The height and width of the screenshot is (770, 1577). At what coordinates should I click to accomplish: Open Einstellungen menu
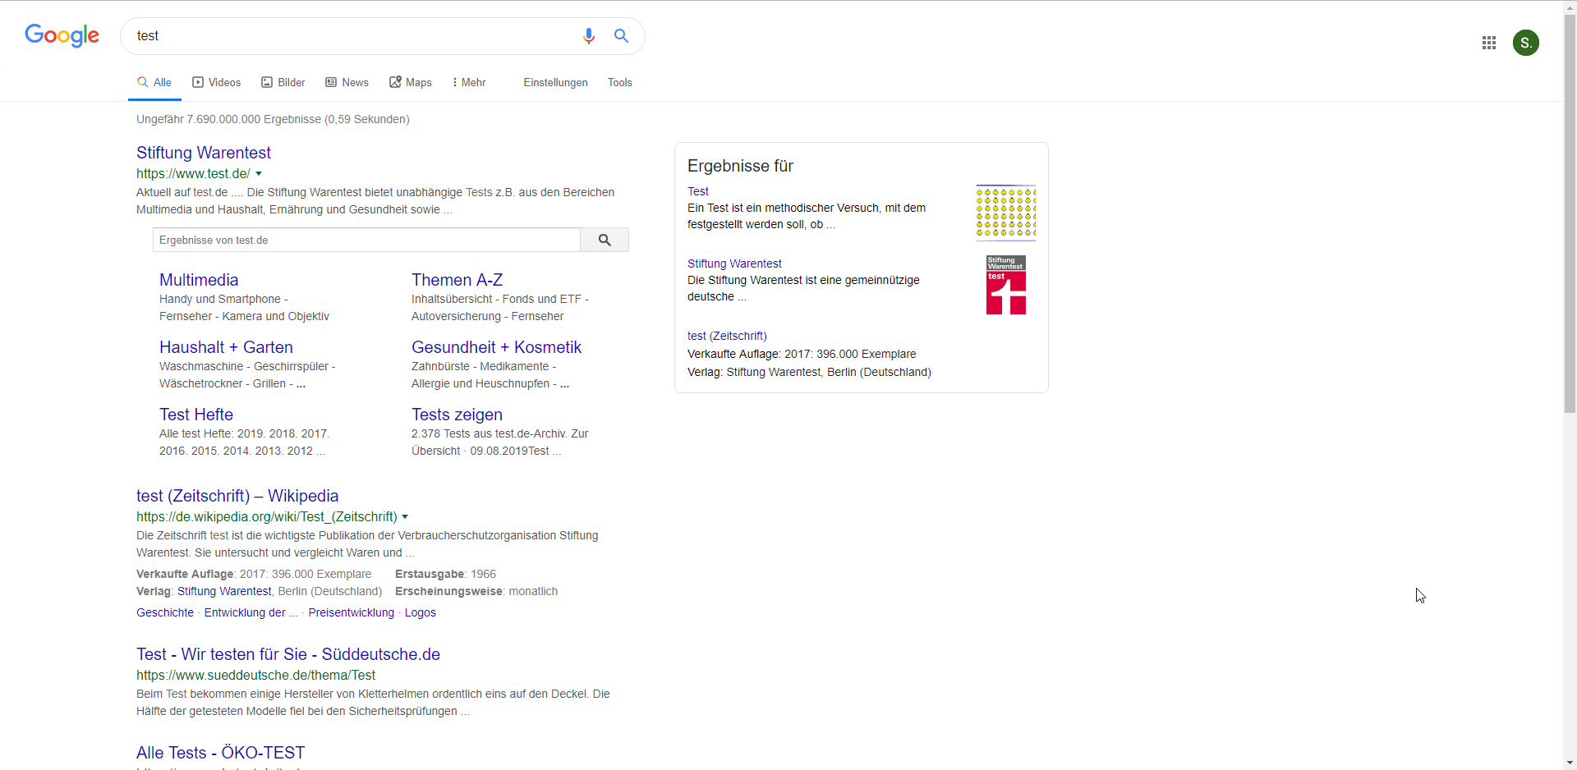(x=555, y=82)
